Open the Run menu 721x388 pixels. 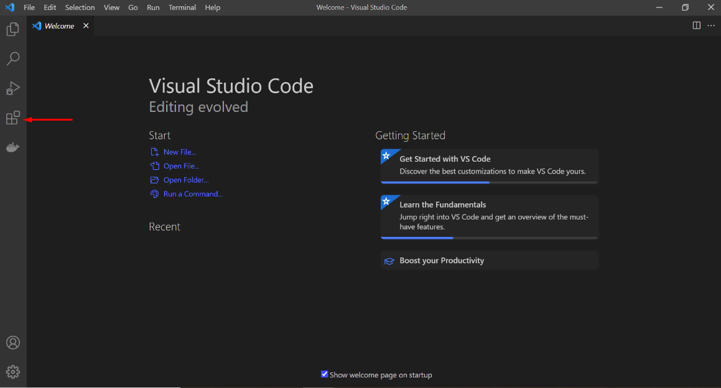click(153, 7)
